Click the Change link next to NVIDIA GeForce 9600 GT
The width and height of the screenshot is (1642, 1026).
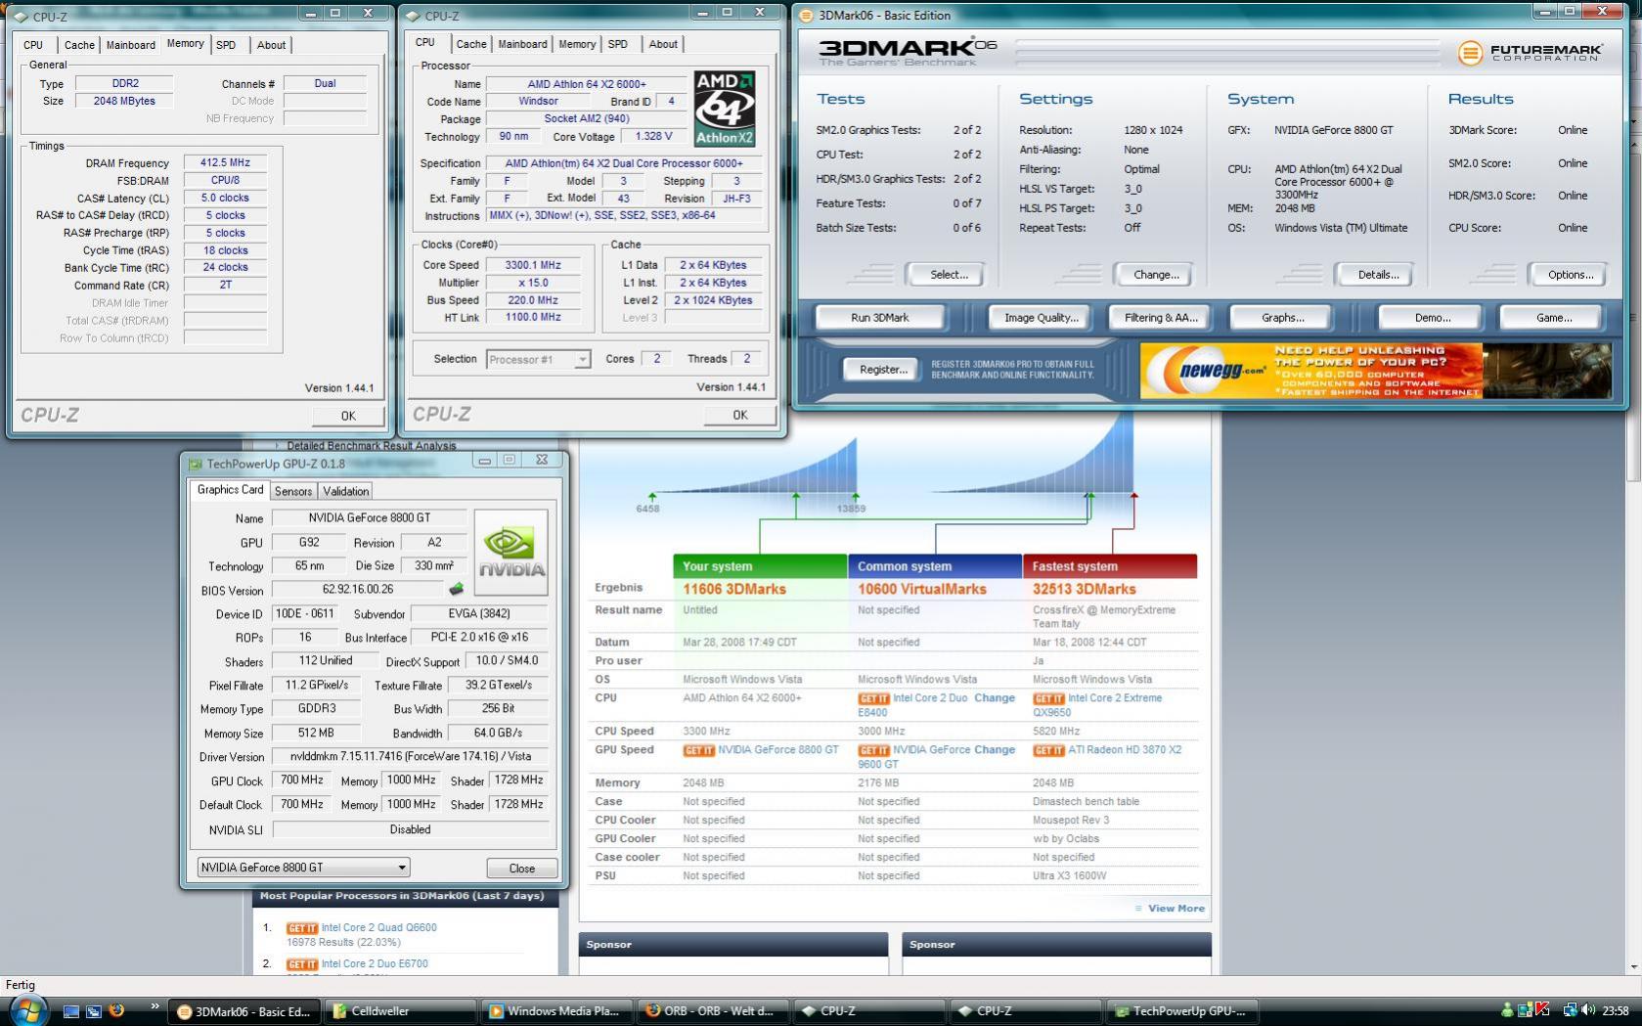995,750
